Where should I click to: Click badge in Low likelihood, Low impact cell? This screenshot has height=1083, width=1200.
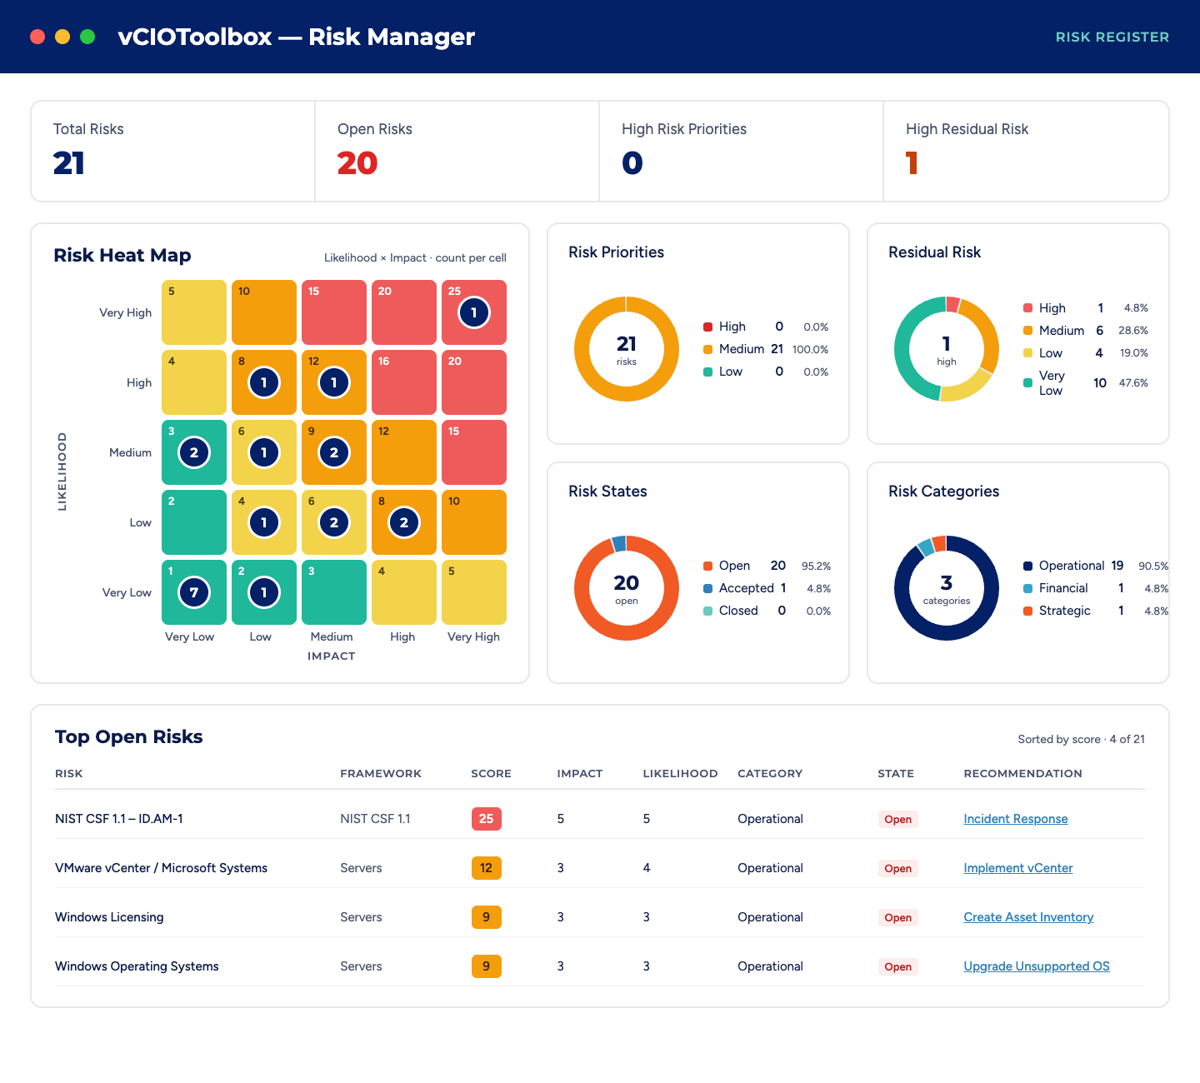264,522
